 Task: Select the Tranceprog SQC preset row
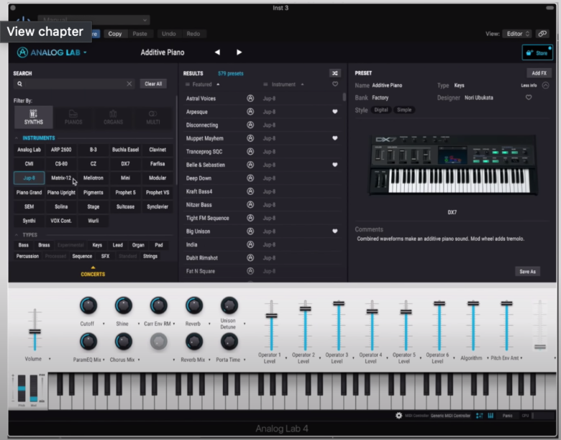(263, 152)
